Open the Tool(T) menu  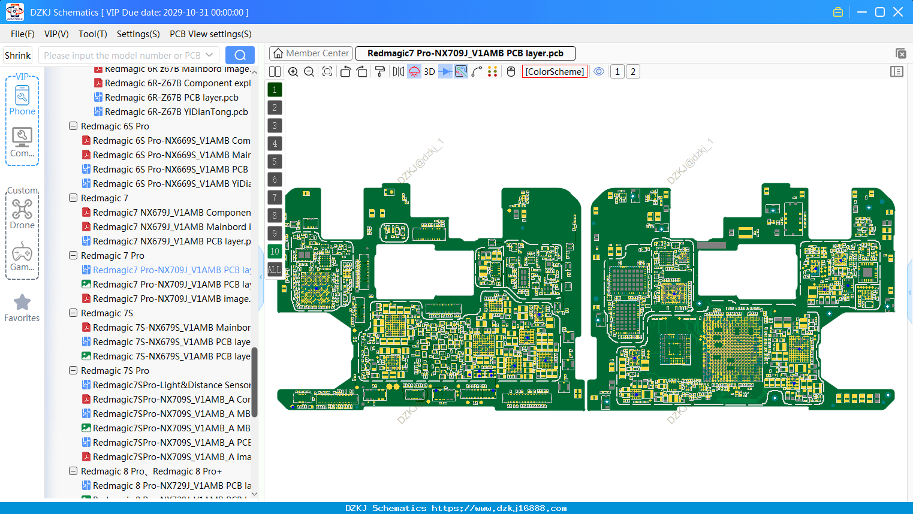pyautogui.click(x=93, y=34)
